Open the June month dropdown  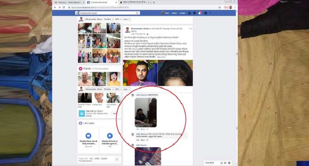(126, 19)
